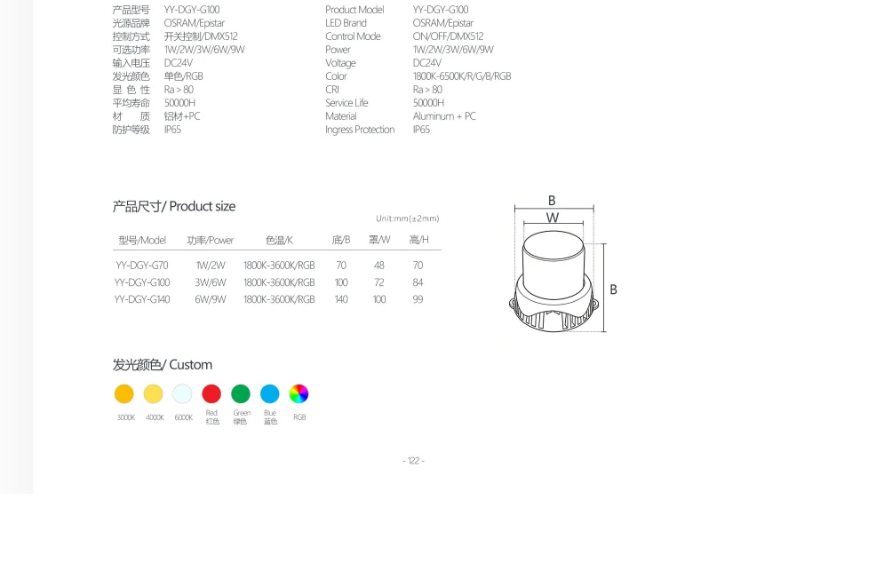876x571 pixels.
Task: Select the YY-DGY-G140 table row
Action: (x=276, y=299)
